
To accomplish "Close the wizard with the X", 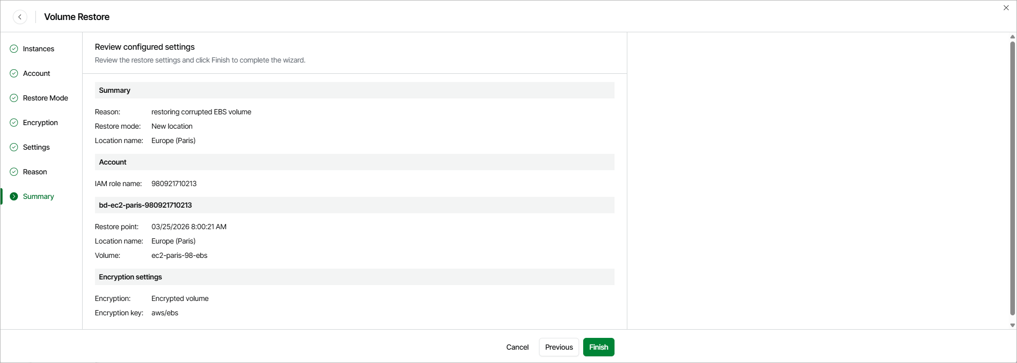I will (1006, 8).
